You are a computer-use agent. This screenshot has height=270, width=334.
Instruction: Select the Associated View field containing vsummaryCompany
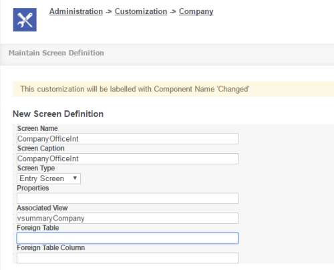[x=128, y=218]
